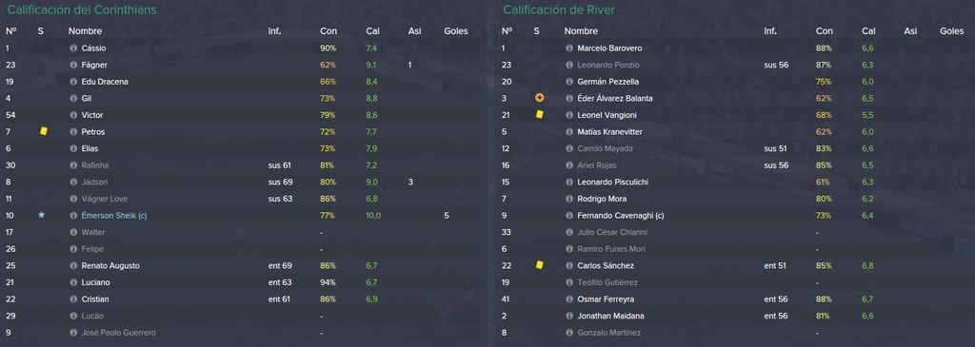
Task: Click Émerson Sheik's 10,0 rating
Action: click(x=373, y=216)
